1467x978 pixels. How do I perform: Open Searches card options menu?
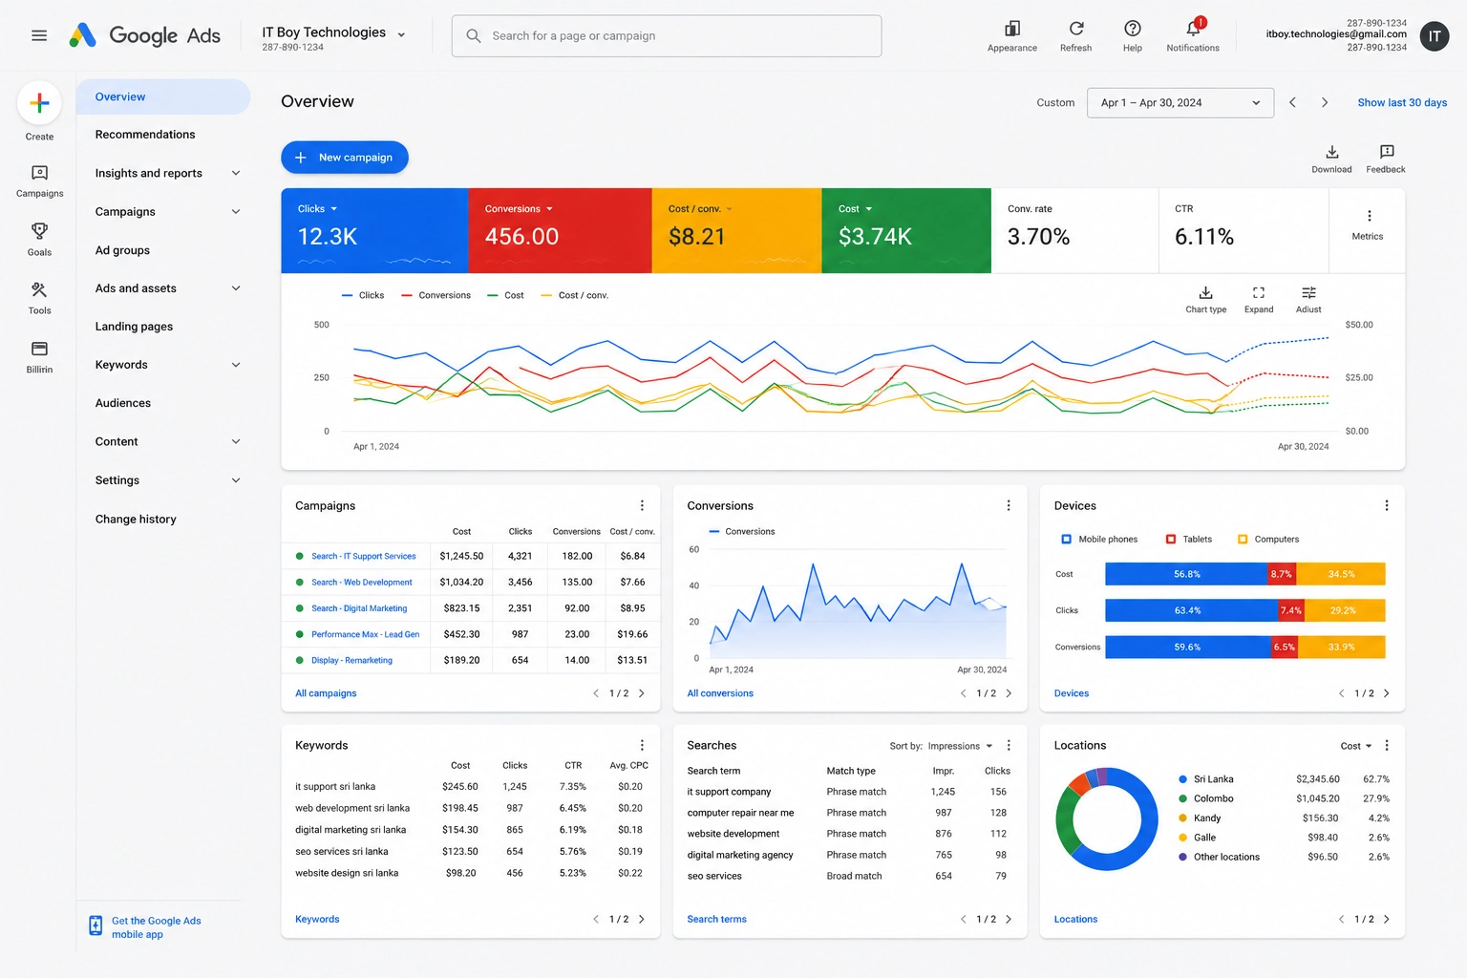(x=1009, y=745)
